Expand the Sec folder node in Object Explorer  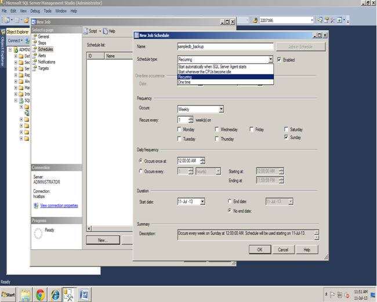[x=16, y=62]
